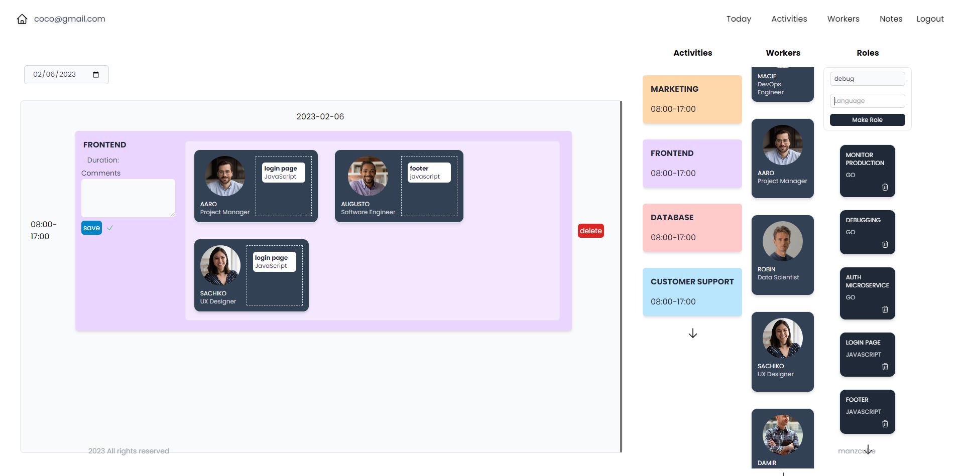Open the calendar picker icon in date field
964x476 pixels.
(96, 75)
